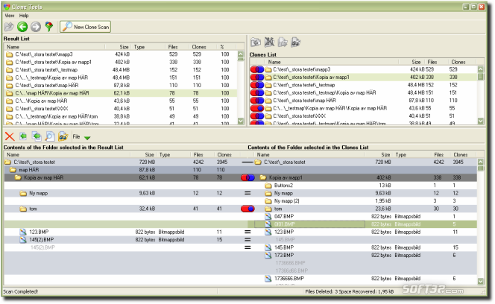This screenshot has width=495, height=304.
Task: Click the red-blue clone indicator beside Clones List _testmap row
Action: (257, 85)
